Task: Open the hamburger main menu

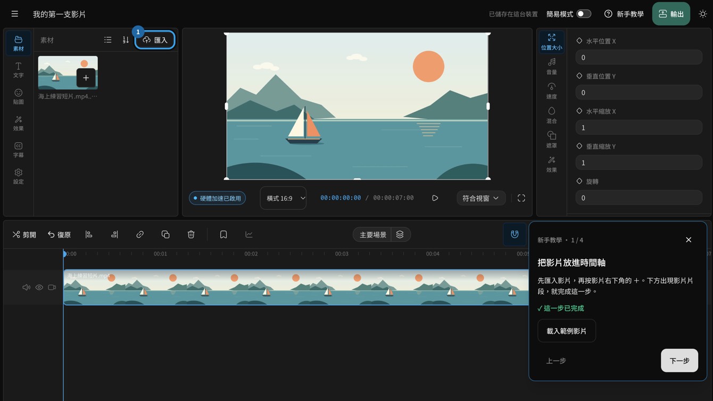Action: coord(15,14)
